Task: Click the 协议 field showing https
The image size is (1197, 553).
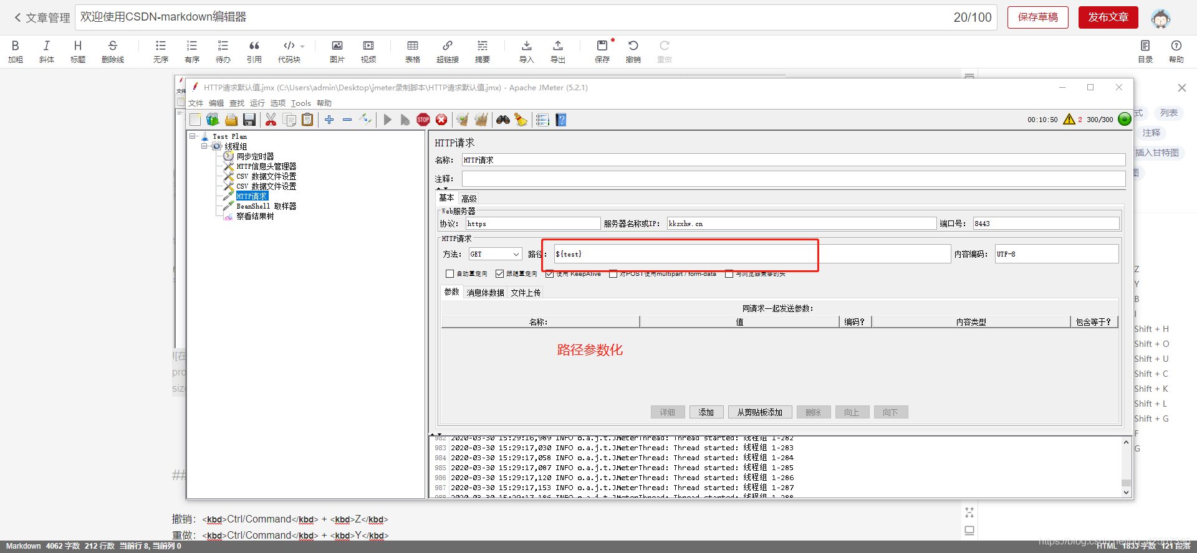Action: [533, 224]
